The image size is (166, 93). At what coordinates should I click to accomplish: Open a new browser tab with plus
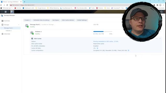pyautogui.click(x=24, y=2)
